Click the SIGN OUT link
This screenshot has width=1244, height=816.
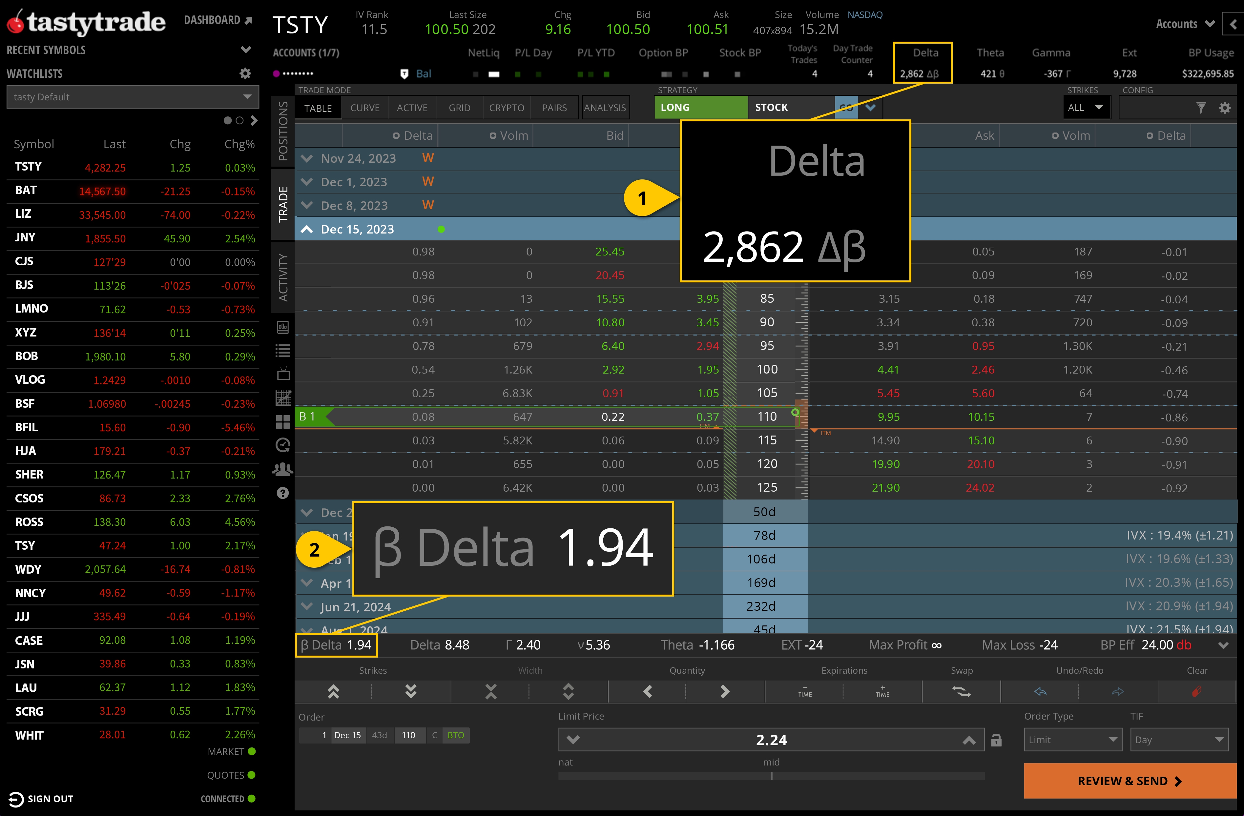(50, 798)
